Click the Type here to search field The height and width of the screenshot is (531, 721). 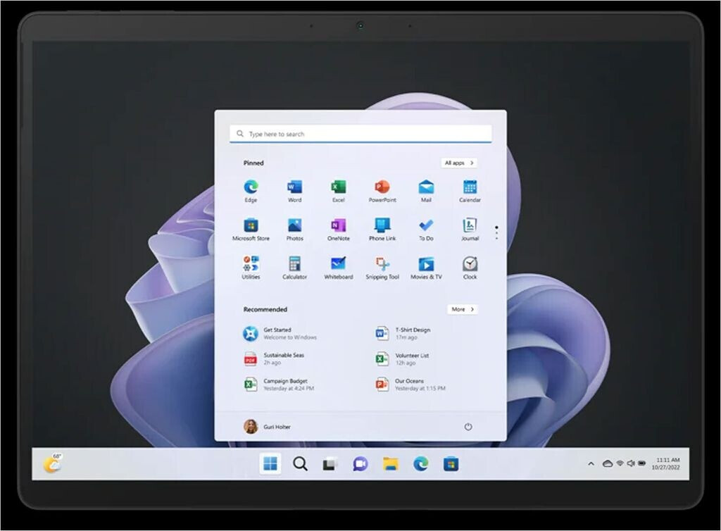(x=360, y=134)
